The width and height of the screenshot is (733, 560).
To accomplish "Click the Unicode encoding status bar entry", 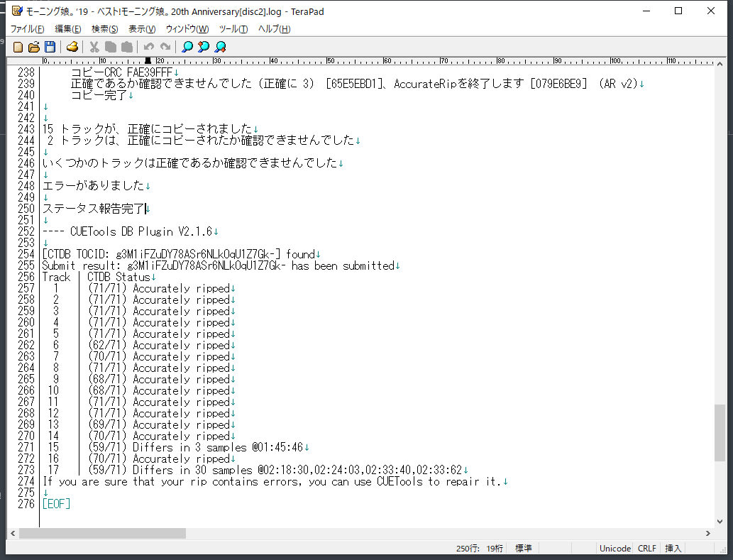I will click(614, 549).
